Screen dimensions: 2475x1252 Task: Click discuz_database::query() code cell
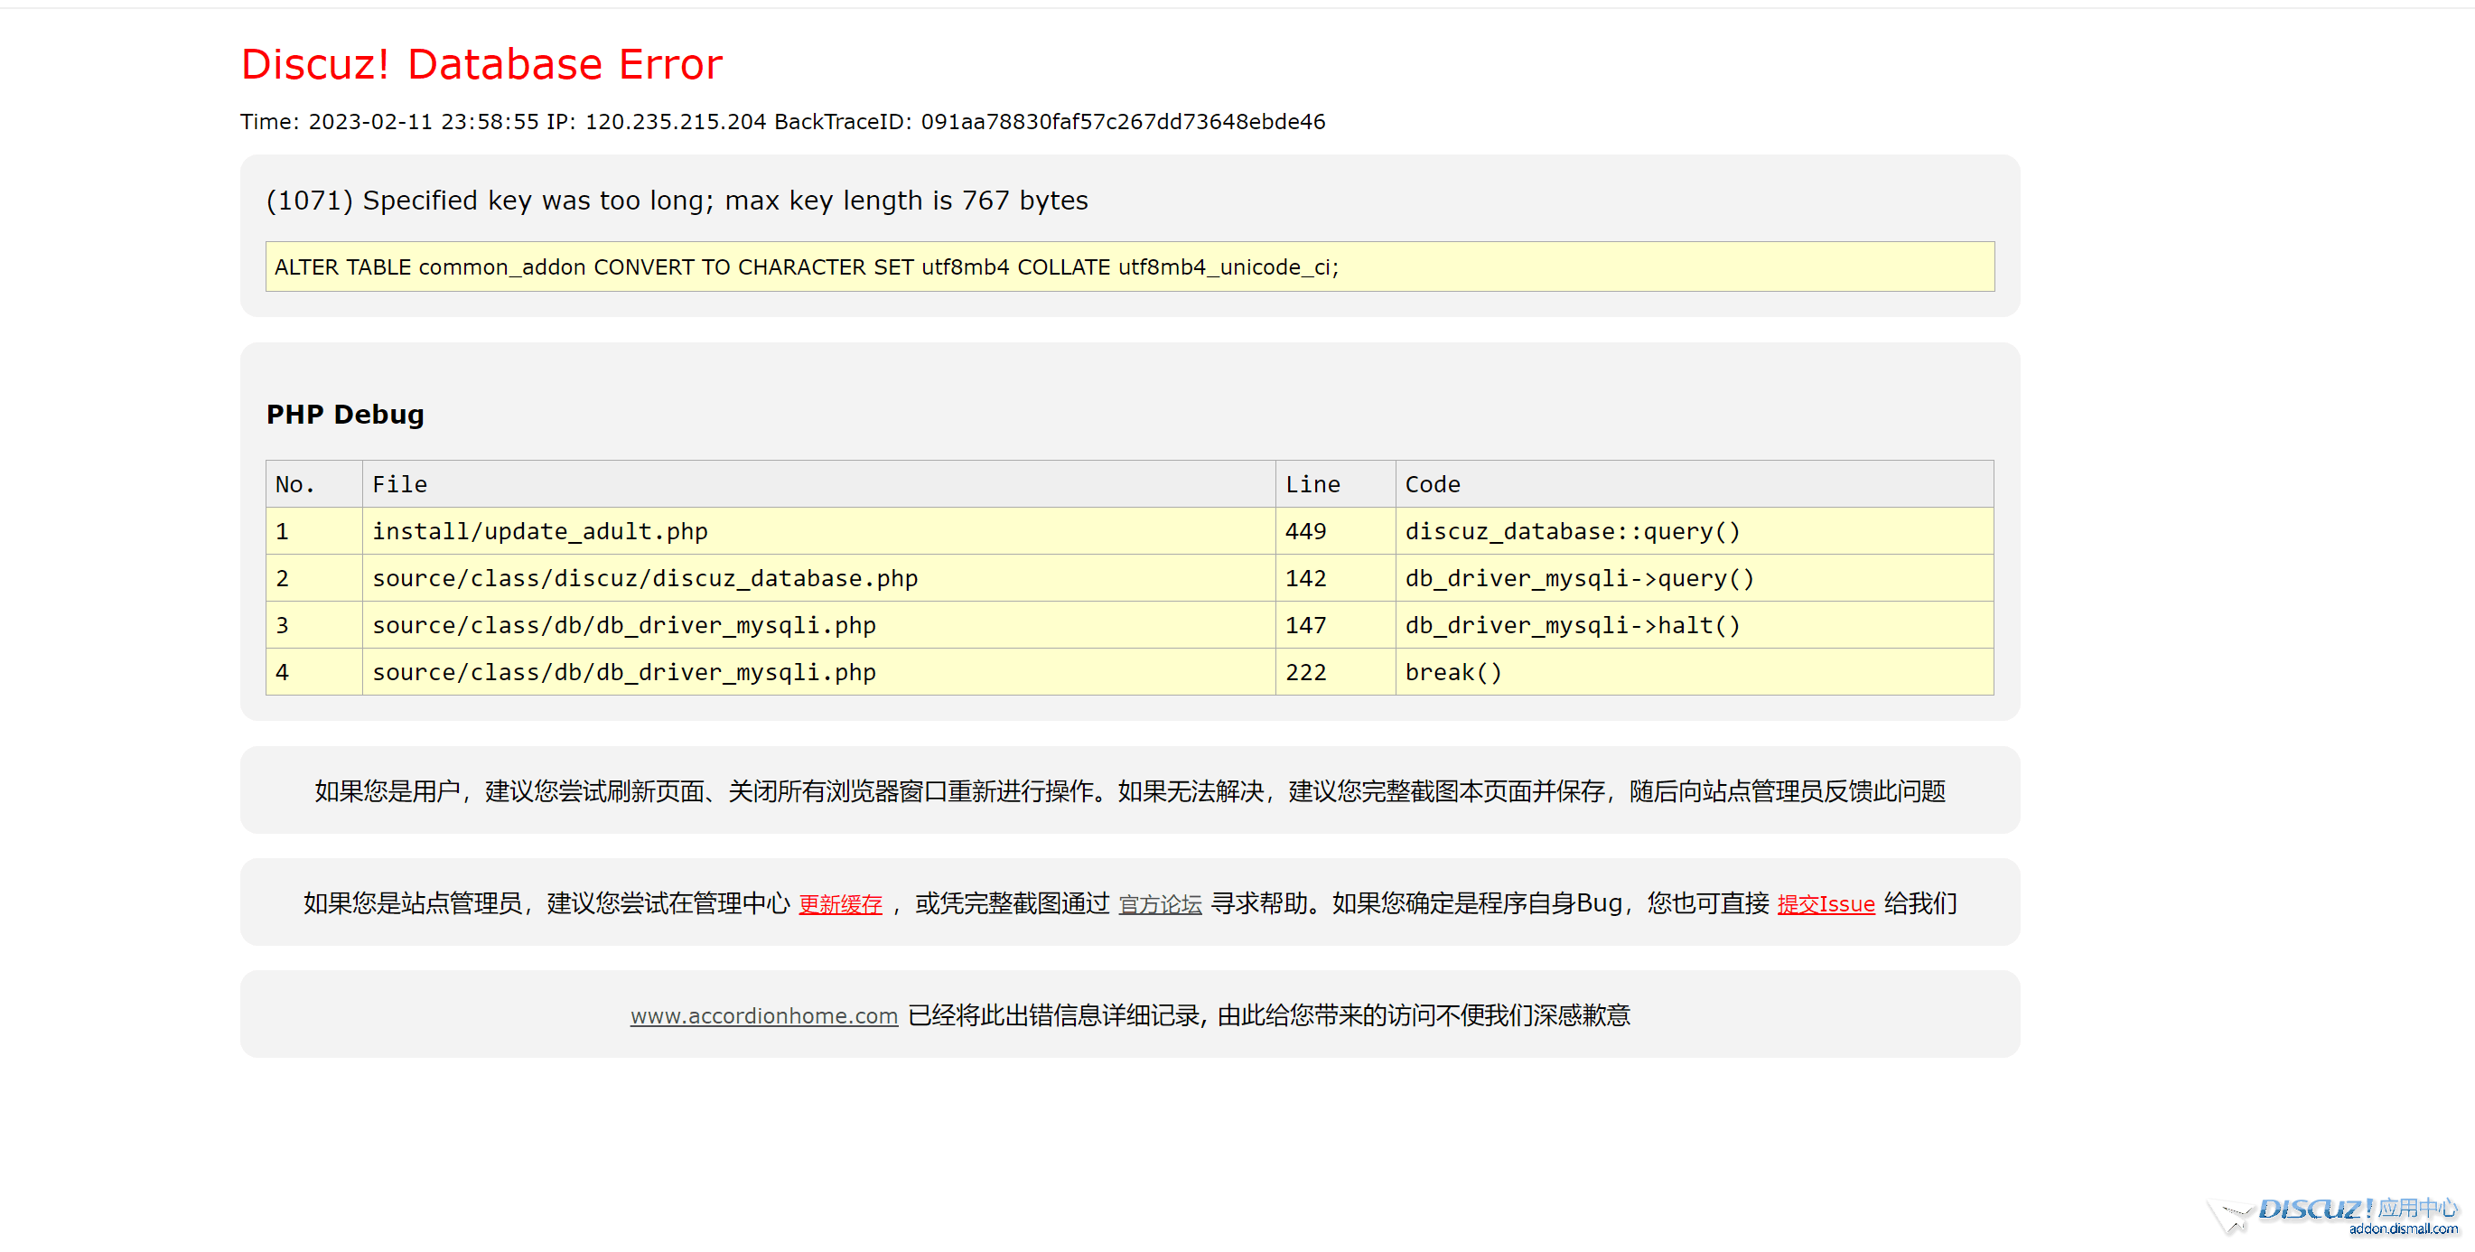(1572, 531)
